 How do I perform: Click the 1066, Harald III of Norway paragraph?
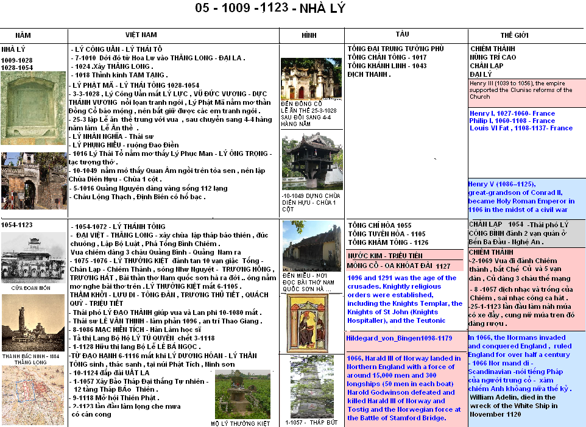click(404, 388)
